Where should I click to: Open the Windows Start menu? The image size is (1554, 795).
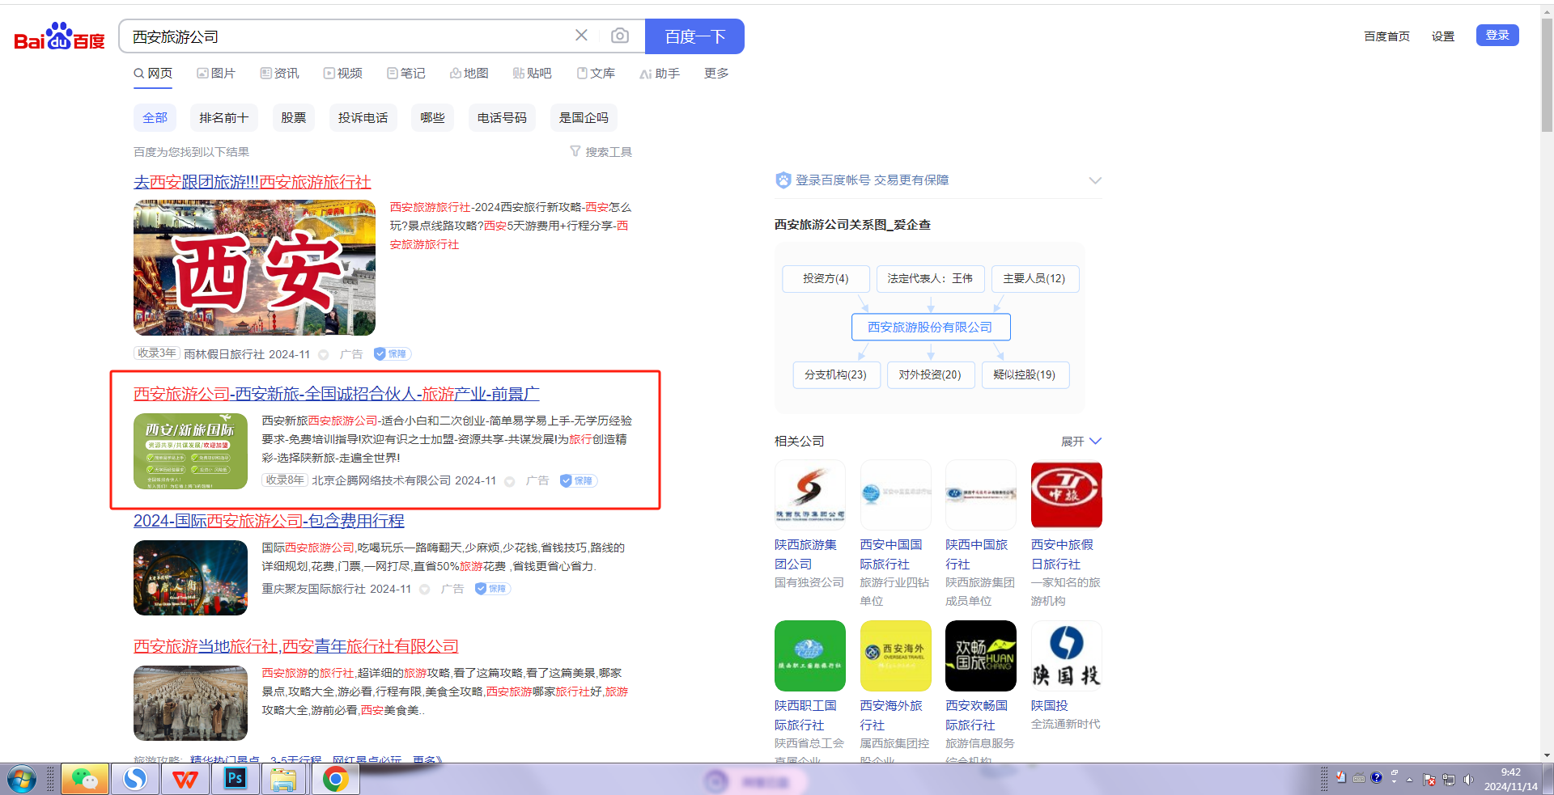point(22,780)
